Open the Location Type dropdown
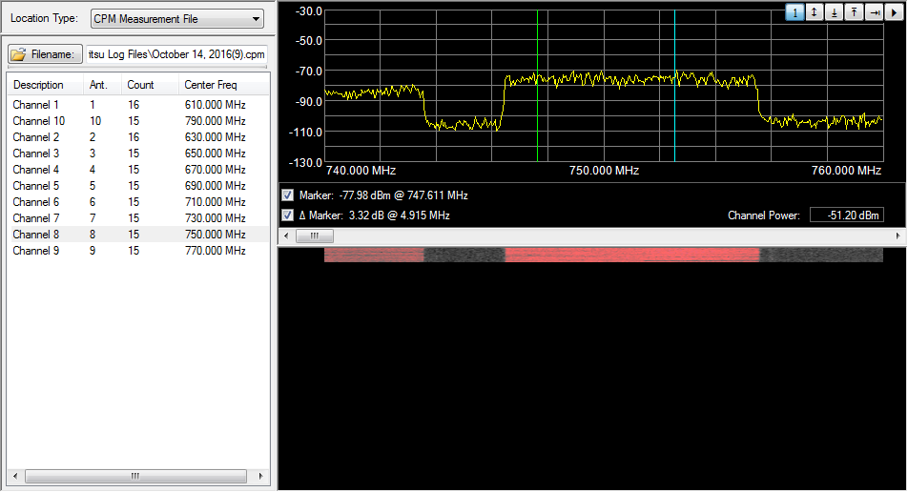This screenshot has width=908, height=492. [x=177, y=19]
